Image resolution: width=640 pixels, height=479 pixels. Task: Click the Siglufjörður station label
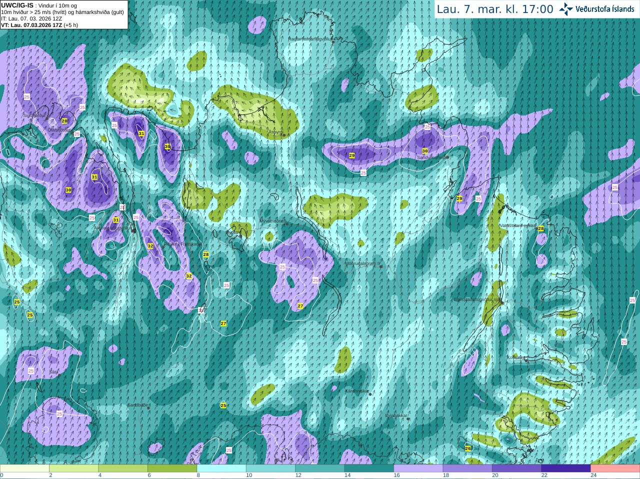[34, 115]
